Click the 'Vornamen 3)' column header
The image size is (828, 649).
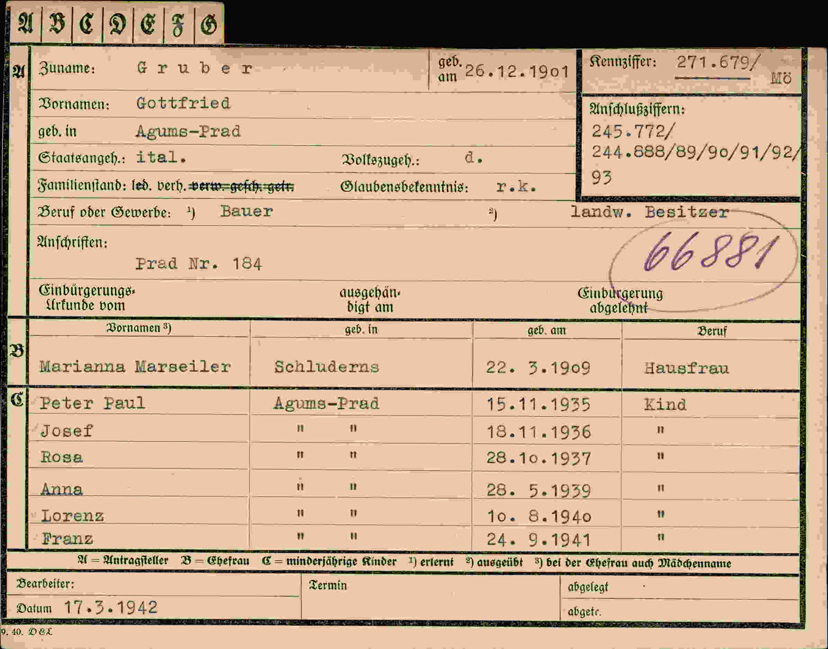139,328
